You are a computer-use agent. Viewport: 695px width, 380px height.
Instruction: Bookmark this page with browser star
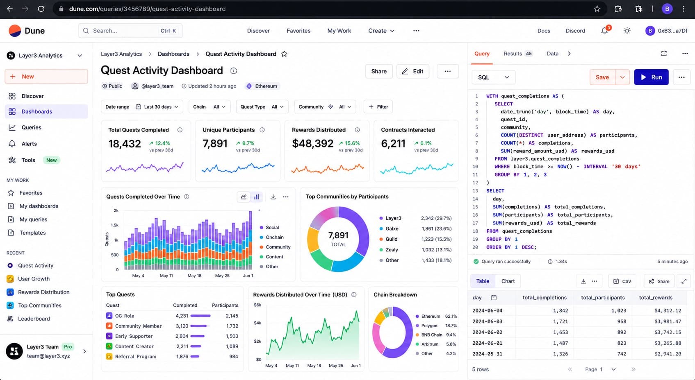click(x=597, y=9)
